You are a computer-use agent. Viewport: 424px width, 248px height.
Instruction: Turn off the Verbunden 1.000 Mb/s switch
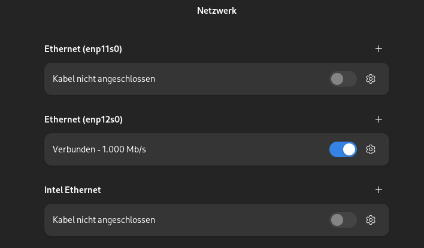pos(343,149)
